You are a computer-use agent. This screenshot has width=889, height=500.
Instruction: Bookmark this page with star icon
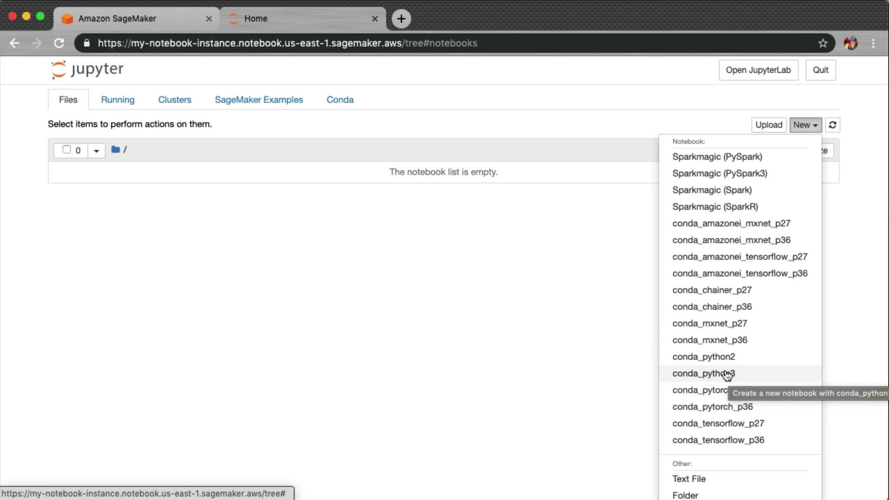[822, 43]
